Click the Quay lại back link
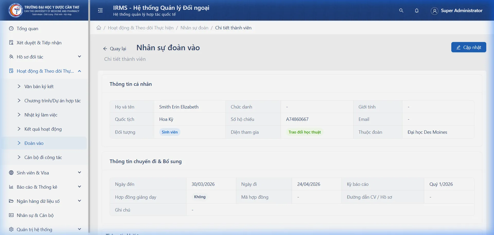 click(115, 48)
